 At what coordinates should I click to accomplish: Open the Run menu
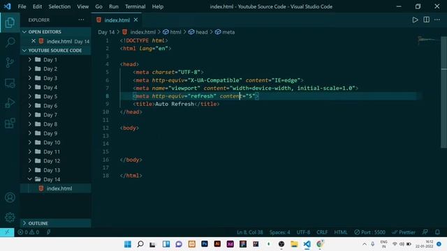[113, 6]
